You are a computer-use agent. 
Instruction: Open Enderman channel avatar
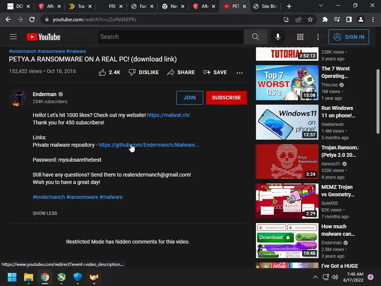[18, 98]
